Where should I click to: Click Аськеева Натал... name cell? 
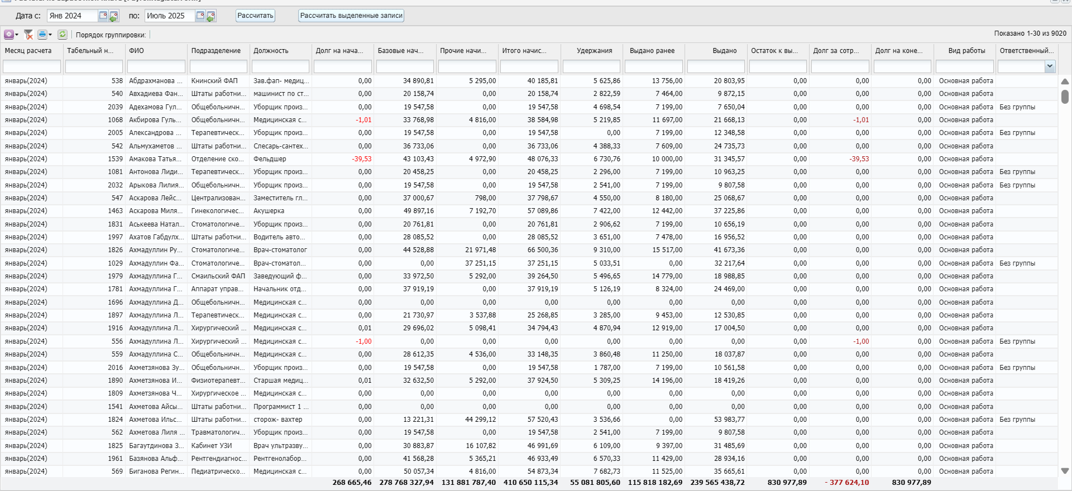(x=156, y=224)
